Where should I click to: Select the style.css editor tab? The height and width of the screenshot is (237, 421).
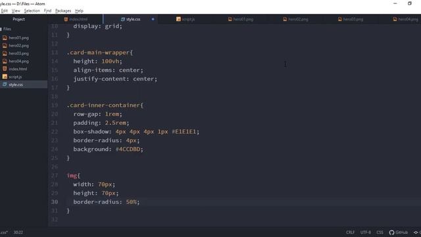130,19
